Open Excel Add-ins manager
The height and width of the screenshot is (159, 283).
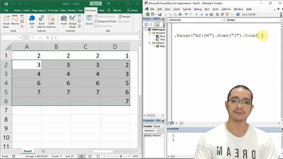41,22
